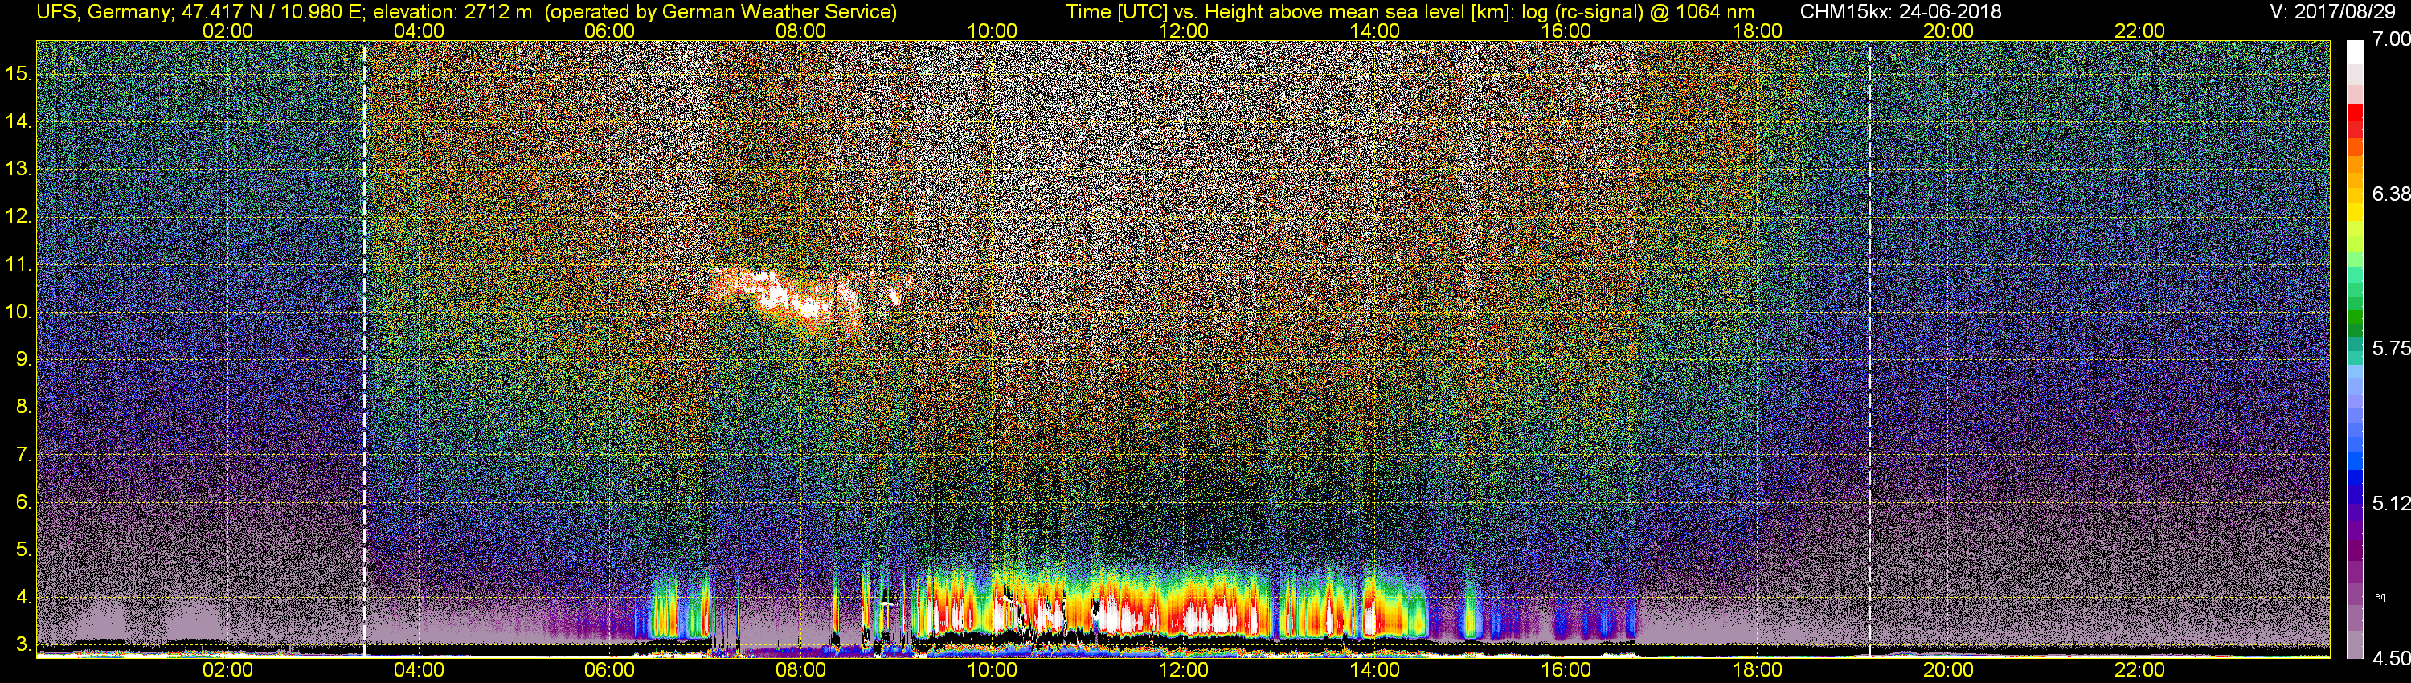Click the dashed white line after 19:00

pyautogui.click(x=1869, y=348)
